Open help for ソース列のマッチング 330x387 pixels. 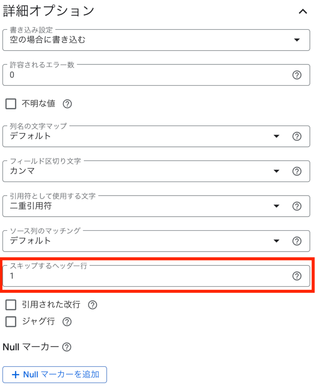(x=297, y=241)
